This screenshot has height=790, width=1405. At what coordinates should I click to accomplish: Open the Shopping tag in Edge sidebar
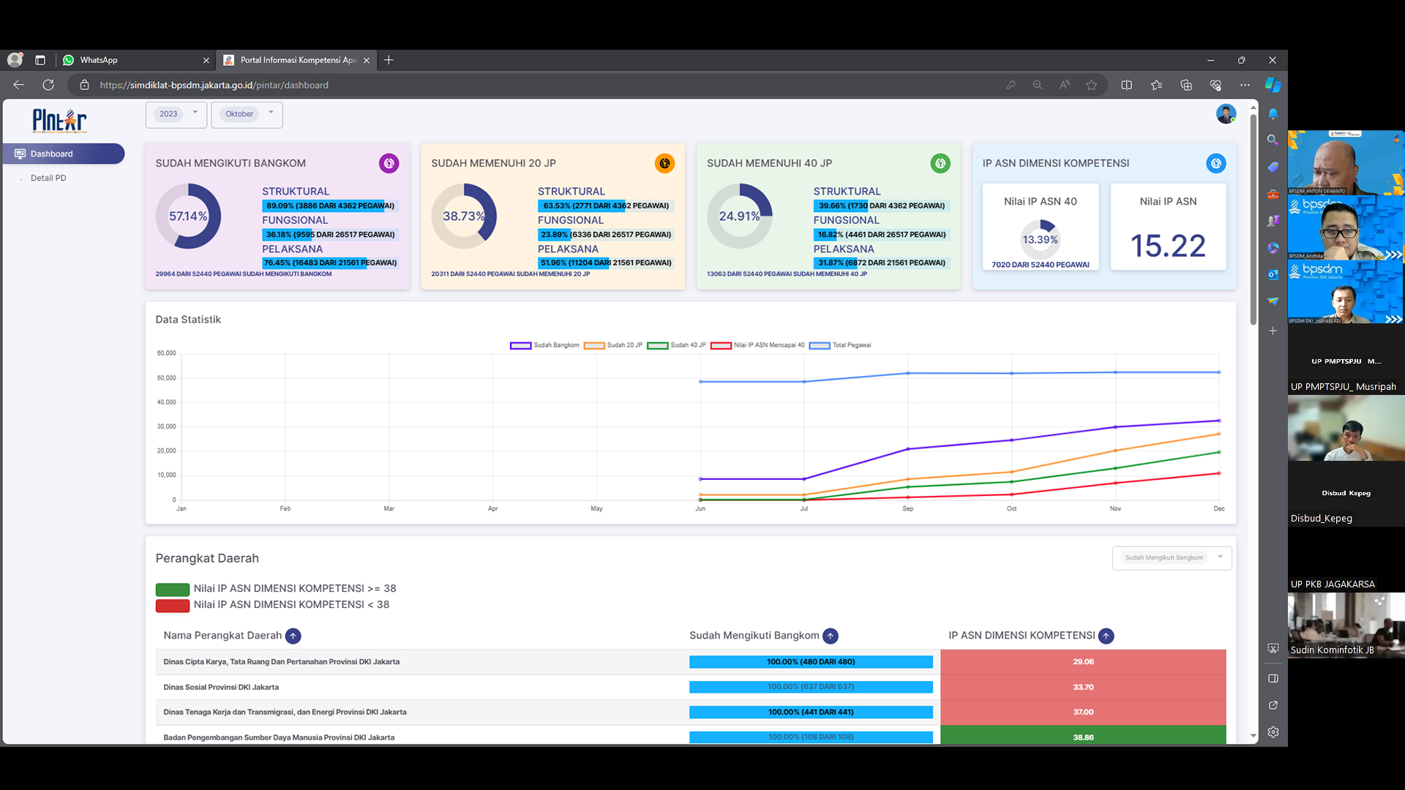[x=1273, y=168]
